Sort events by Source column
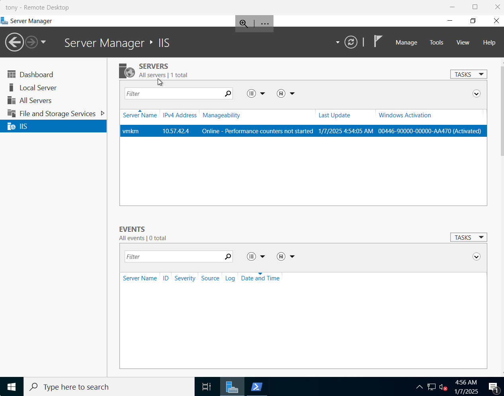The image size is (504, 396). (210, 278)
